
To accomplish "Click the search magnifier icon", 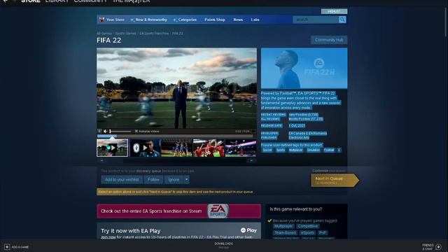I will 342,20.
